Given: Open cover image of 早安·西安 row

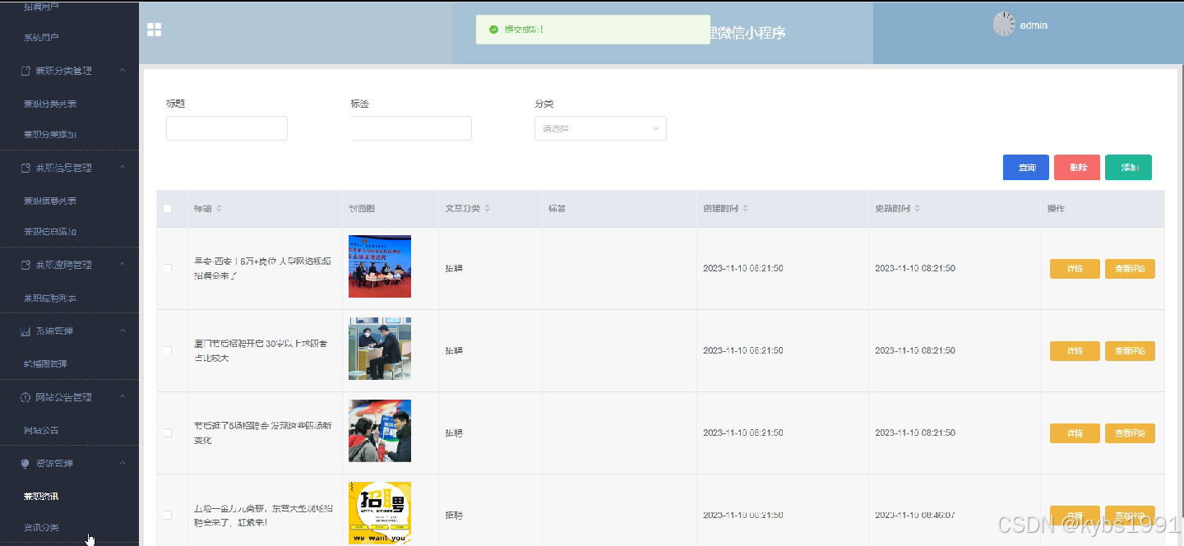Looking at the screenshot, I should [x=380, y=266].
